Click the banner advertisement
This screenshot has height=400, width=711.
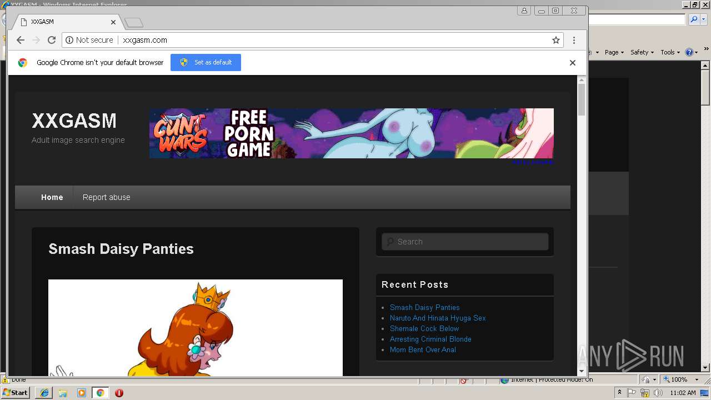point(352,133)
